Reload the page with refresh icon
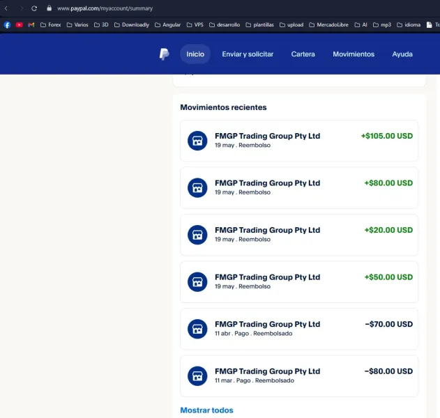 pos(34,8)
